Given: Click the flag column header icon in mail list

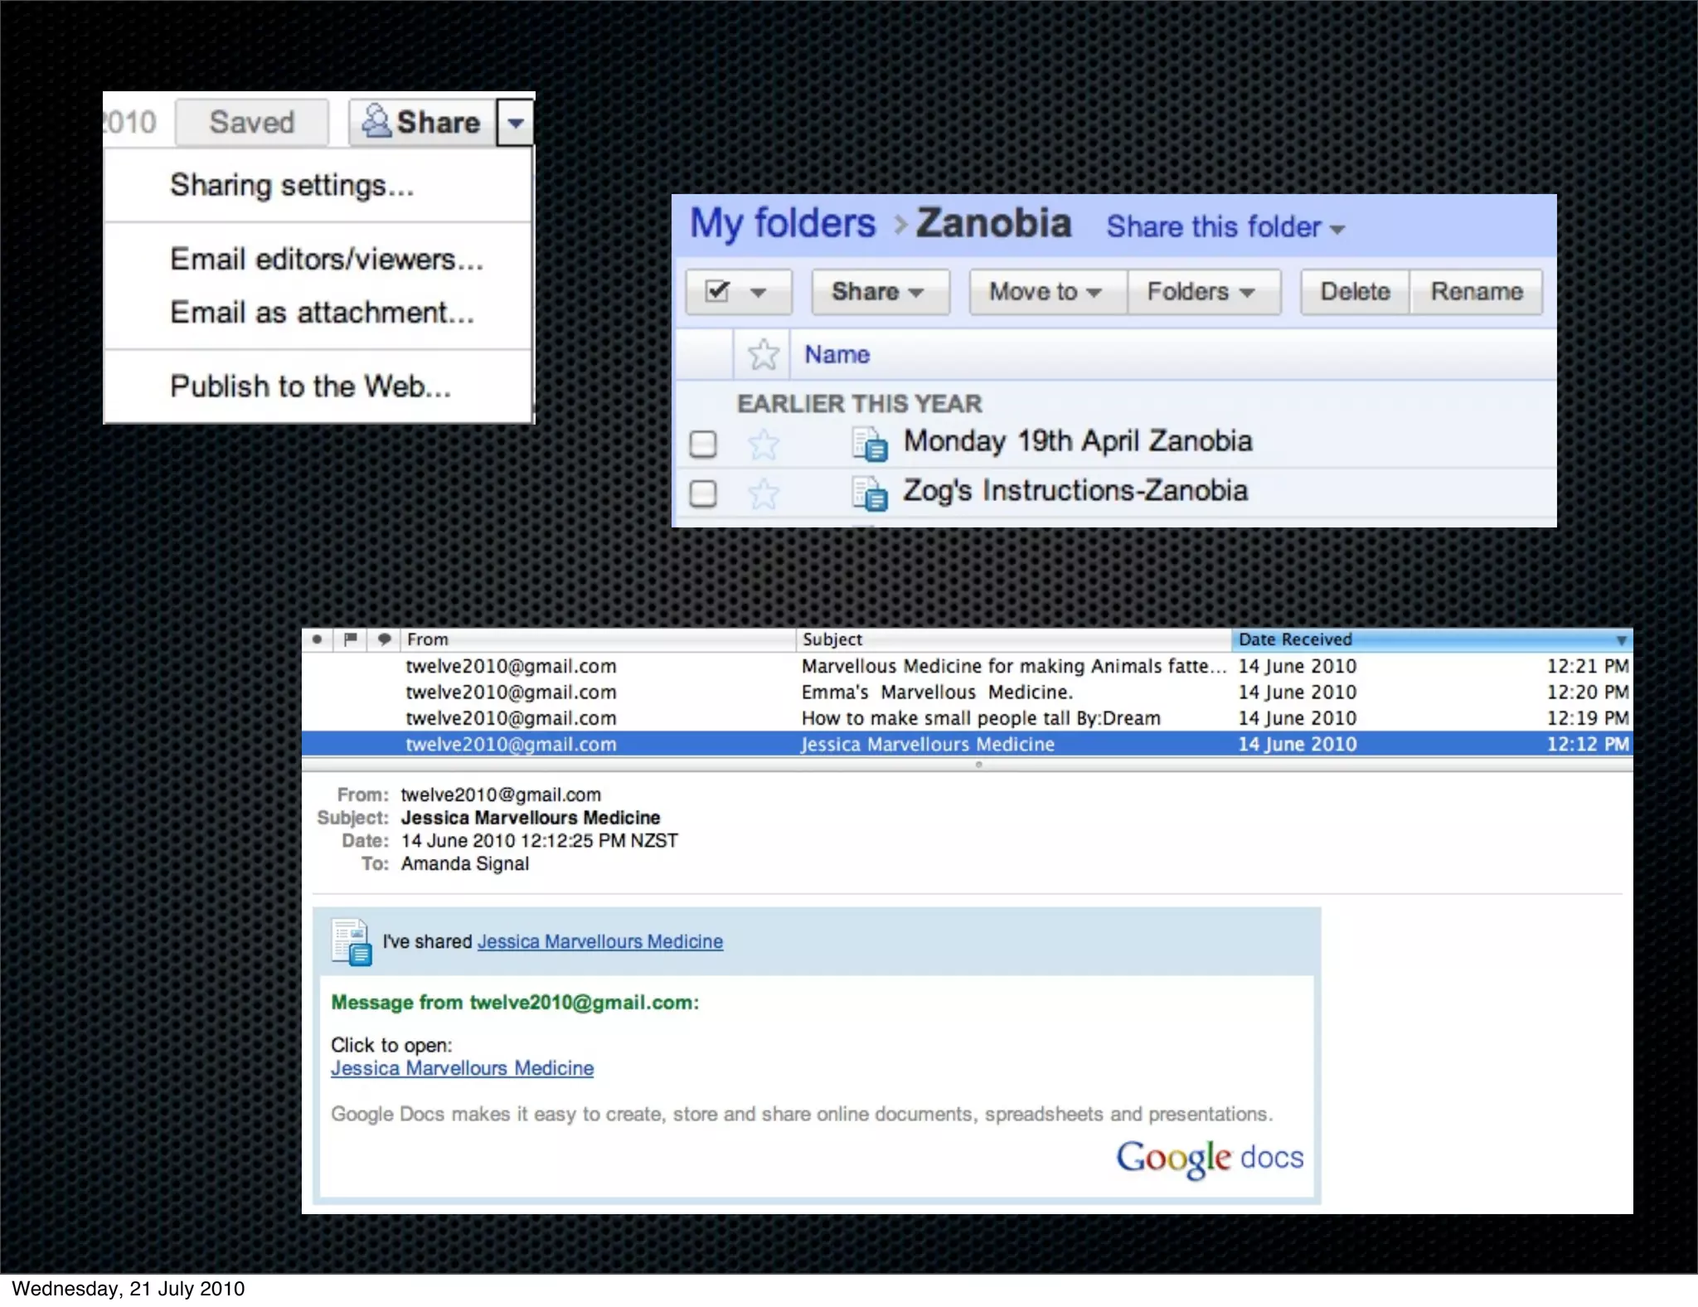Looking at the screenshot, I should [x=351, y=639].
